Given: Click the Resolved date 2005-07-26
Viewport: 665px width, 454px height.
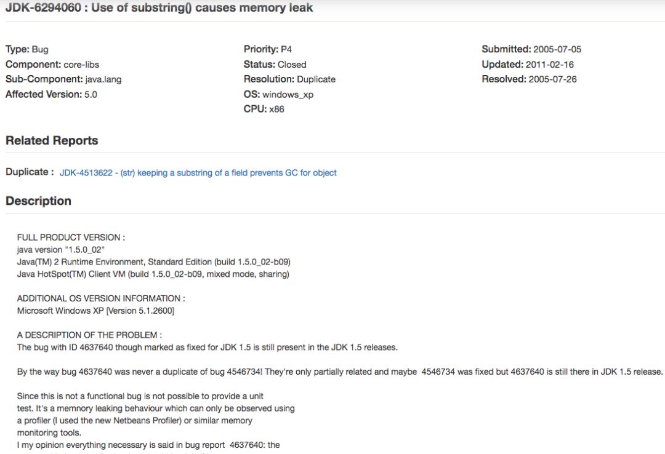Looking at the screenshot, I should [x=552, y=79].
